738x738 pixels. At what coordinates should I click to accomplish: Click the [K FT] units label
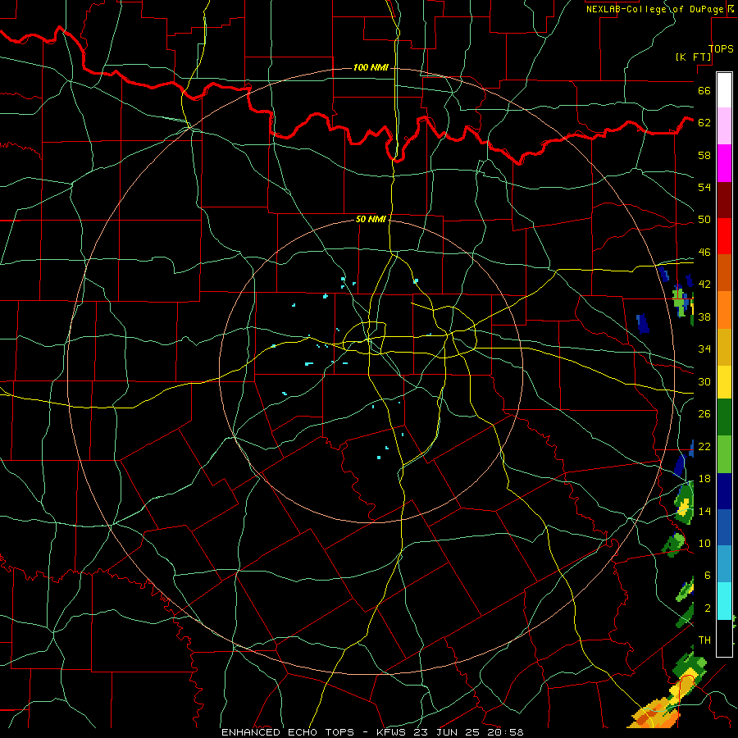click(x=694, y=57)
